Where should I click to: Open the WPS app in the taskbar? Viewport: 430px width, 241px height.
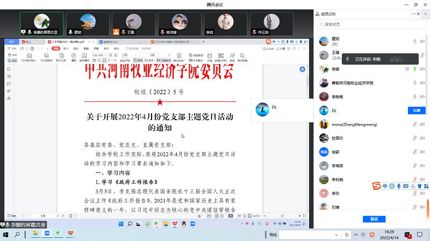(70, 235)
